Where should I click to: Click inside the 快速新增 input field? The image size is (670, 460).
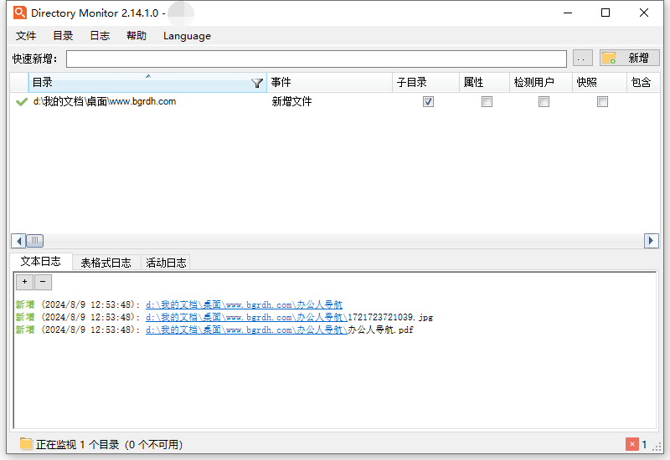pyautogui.click(x=317, y=59)
